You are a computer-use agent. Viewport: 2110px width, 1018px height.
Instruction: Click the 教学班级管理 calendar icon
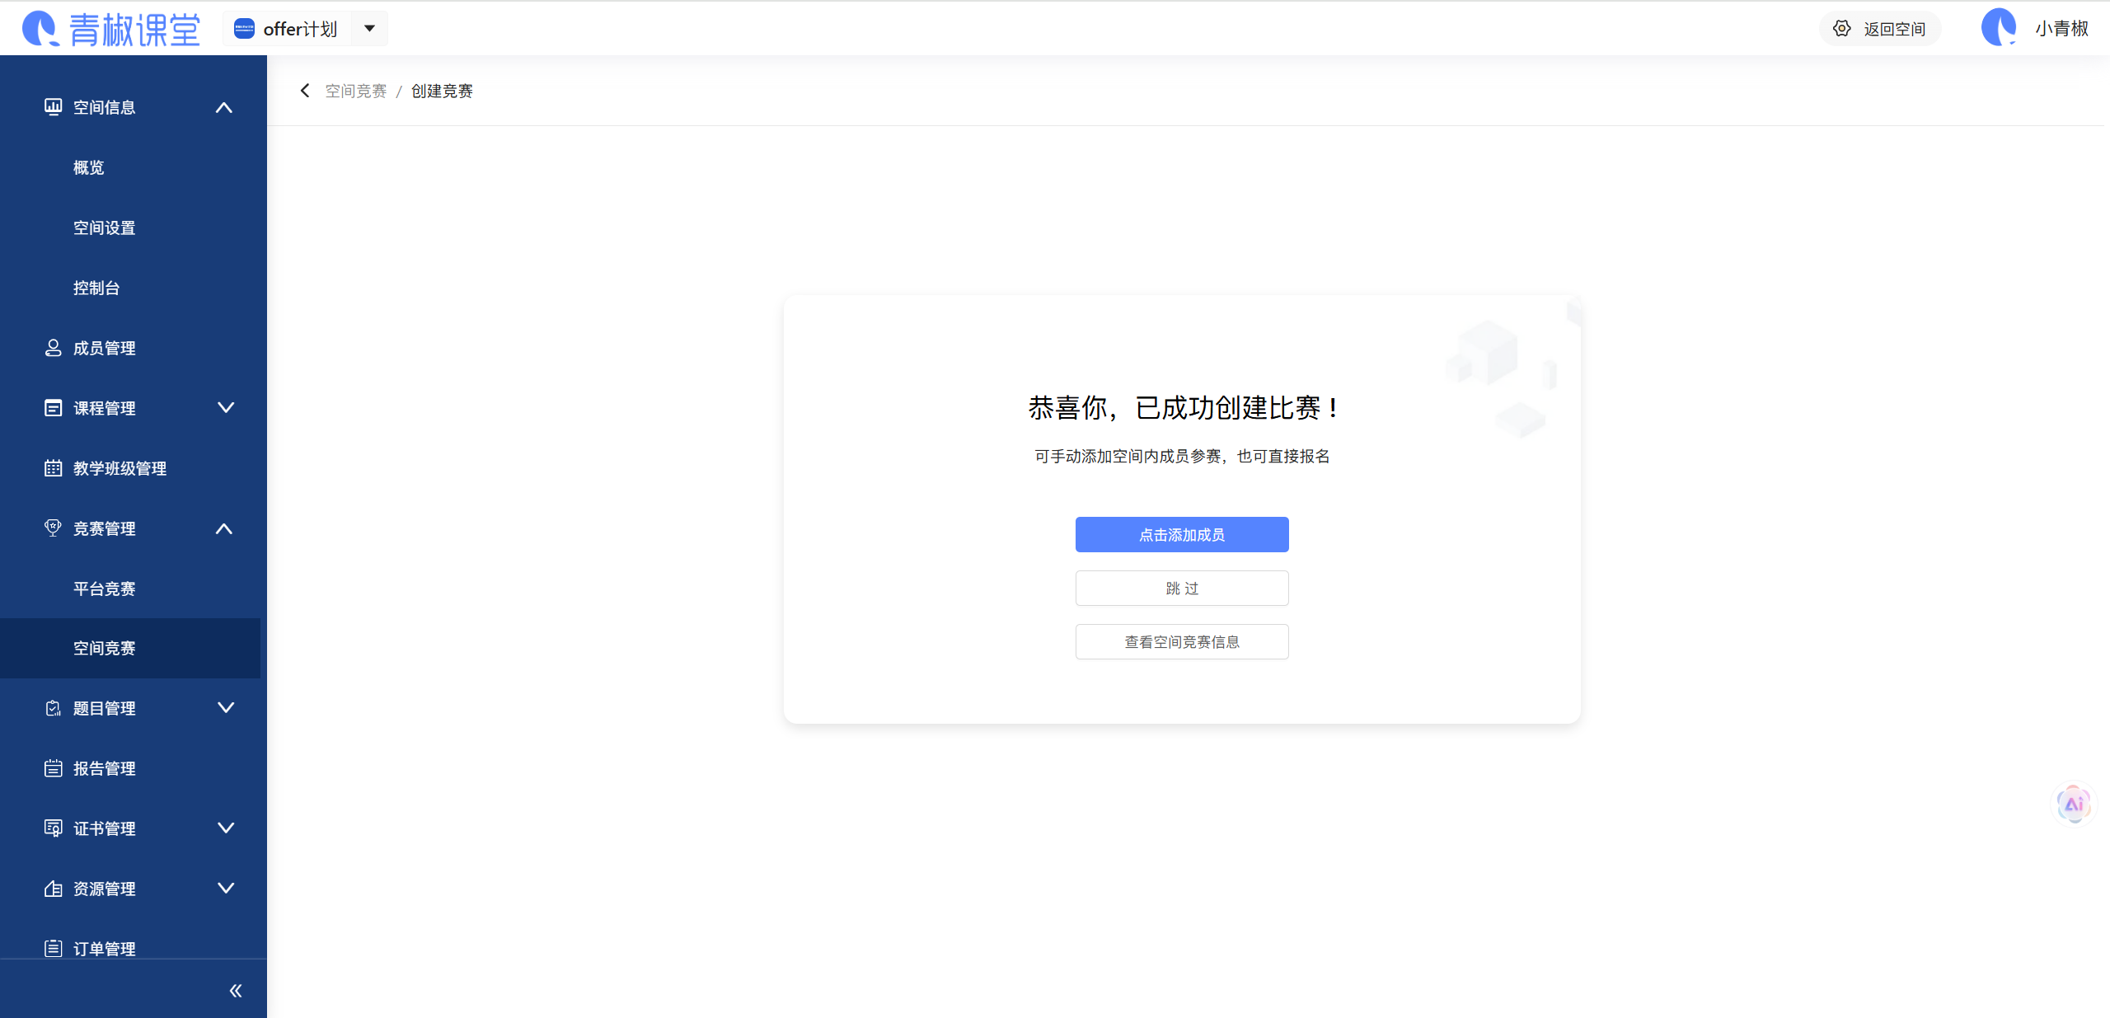coord(52,467)
